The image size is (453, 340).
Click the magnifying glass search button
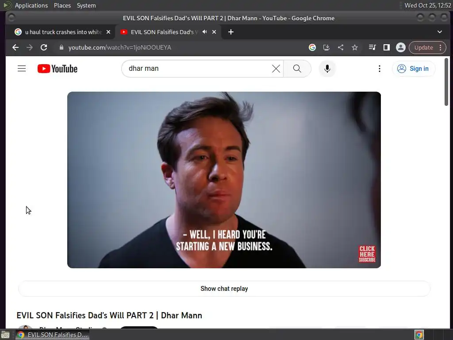tap(297, 69)
